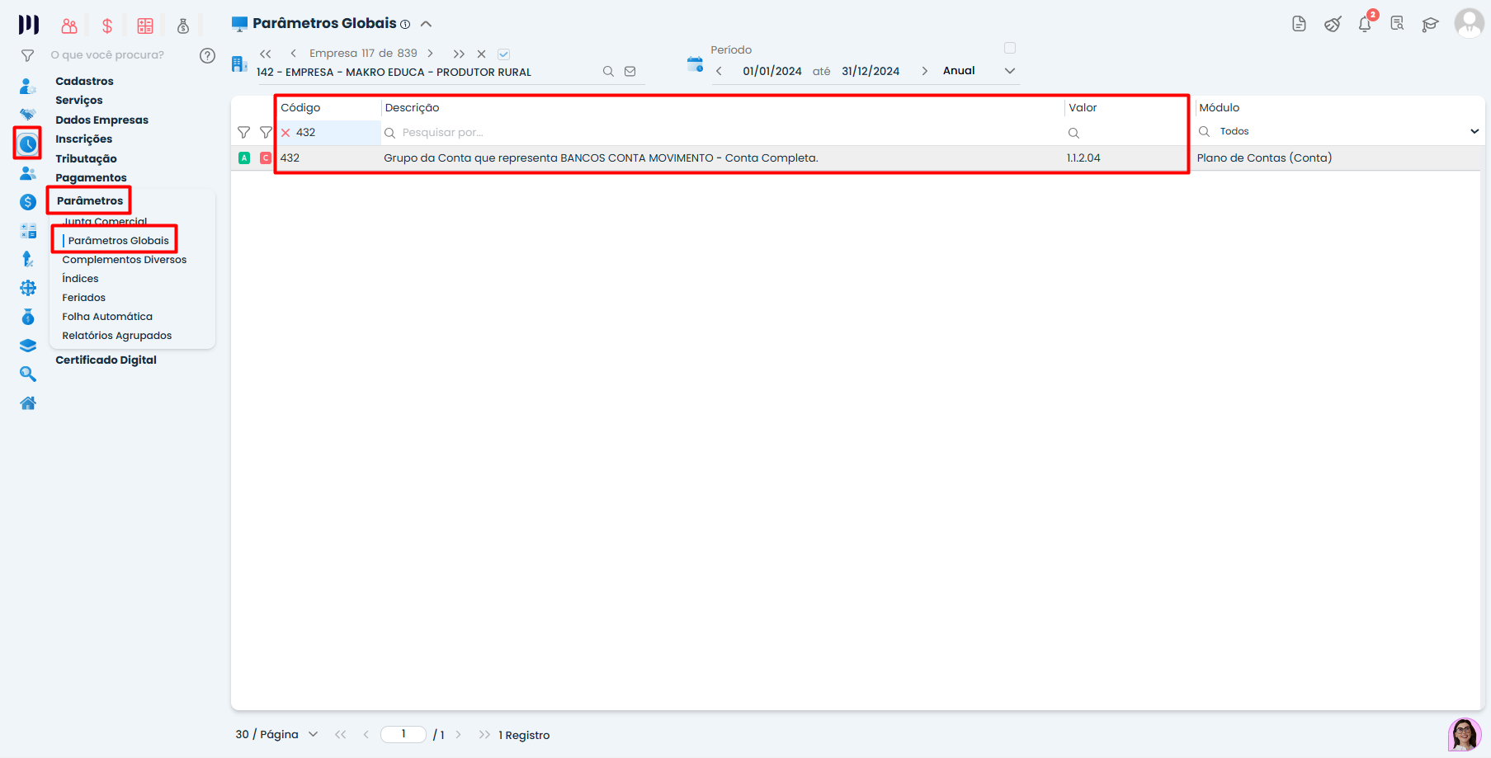Go to the last company

pos(459,54)
